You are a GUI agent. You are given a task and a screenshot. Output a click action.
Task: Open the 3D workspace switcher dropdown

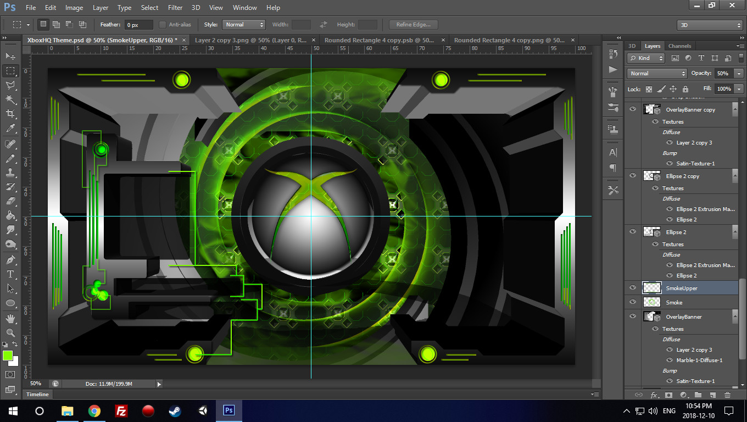point(710,25)
